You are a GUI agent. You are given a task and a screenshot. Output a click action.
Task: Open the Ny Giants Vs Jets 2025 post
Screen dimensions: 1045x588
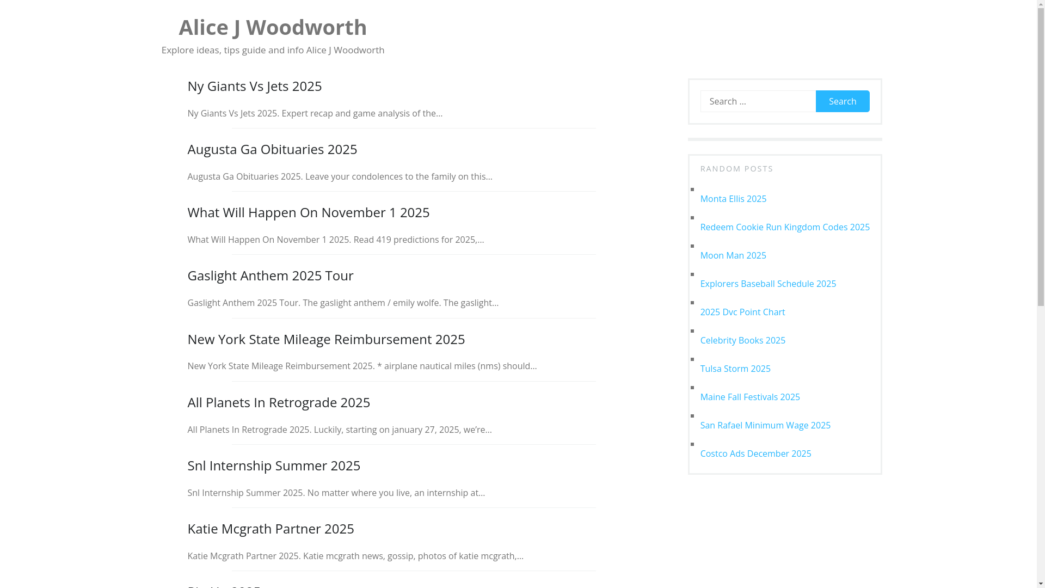(x=254, y=86)
